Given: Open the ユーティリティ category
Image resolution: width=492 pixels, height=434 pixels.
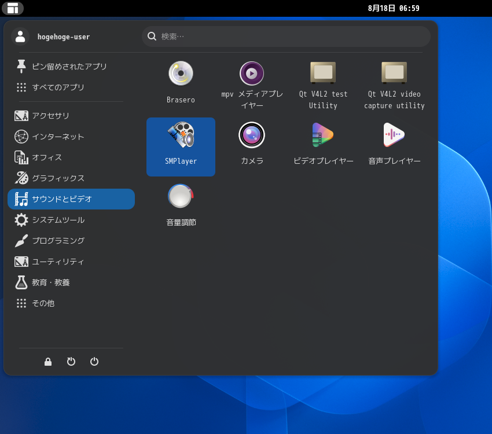Looking at the screenshot, I should (x=71, y=262).
